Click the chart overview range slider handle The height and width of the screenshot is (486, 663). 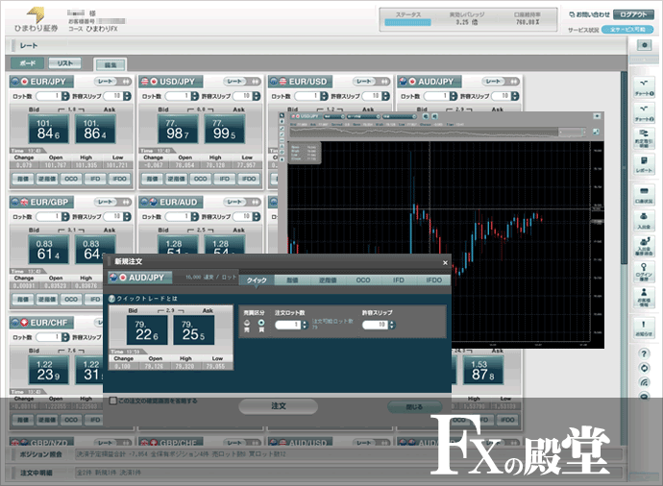pos(572,133)
